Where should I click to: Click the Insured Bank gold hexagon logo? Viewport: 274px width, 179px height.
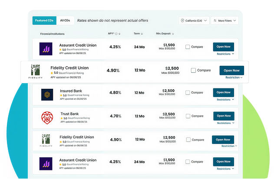[47, 94]
